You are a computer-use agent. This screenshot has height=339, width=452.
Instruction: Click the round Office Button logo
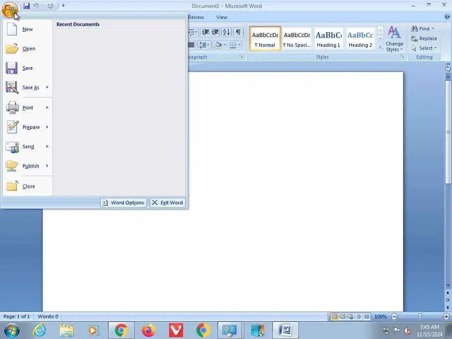[x=9, y=10]
